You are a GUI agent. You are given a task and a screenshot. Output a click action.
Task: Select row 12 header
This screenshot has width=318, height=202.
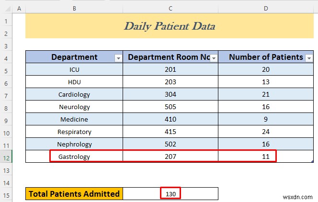tap(6, 157)
